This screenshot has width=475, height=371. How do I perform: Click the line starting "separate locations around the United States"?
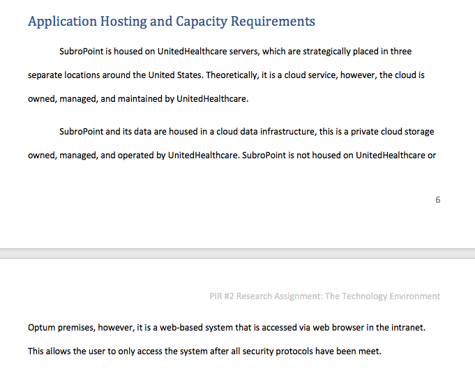click(226, 75)
